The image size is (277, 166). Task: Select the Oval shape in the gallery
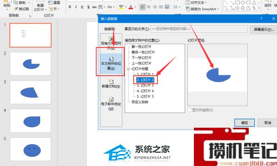pyautogui.click(x=243, y=2)
